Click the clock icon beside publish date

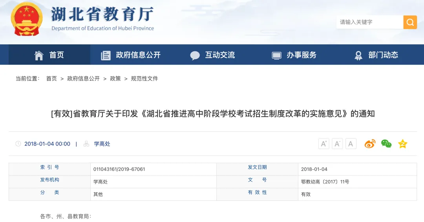pos(18,144)
